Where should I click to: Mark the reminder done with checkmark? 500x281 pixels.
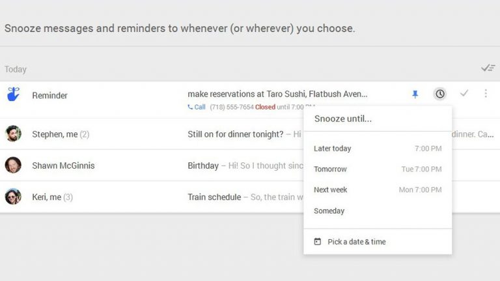point(464,94)
